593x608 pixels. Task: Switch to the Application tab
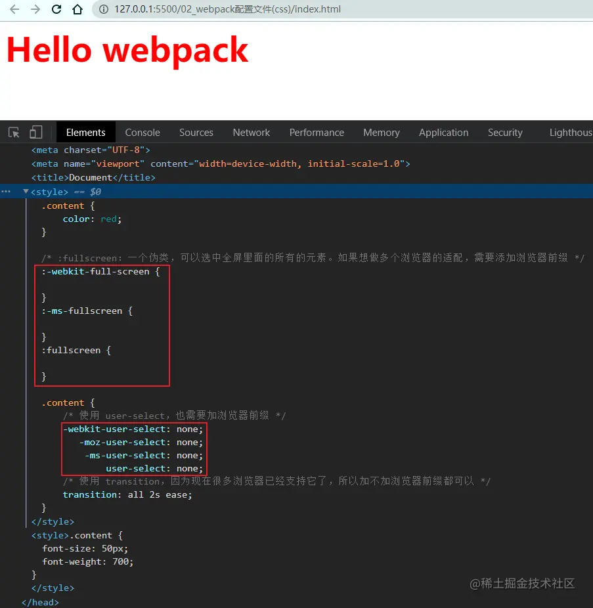pyautogui.click(x=444, y=132)
